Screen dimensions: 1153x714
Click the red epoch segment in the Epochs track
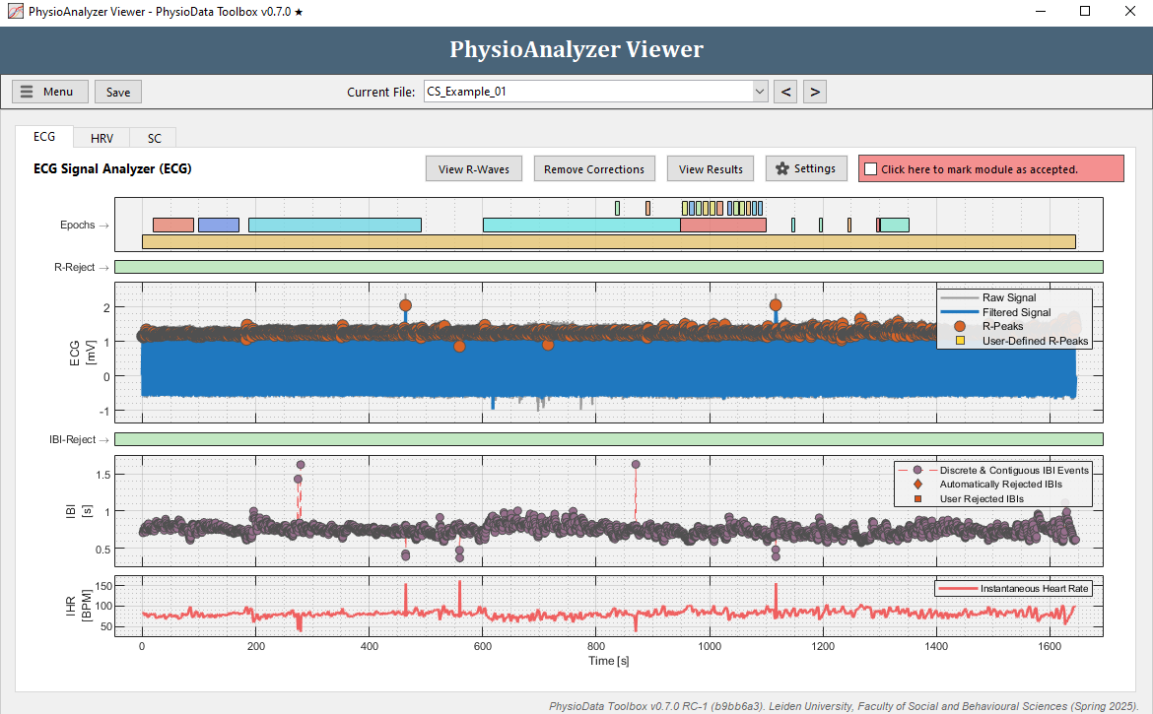click(172, 225)
